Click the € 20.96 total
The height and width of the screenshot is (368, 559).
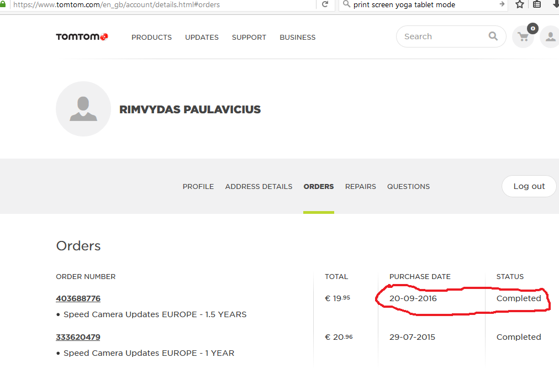click(339, 337)
